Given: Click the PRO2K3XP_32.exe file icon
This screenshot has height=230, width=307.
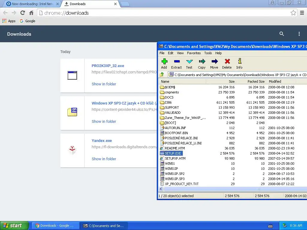Looking at the screenshot, I should click(72, 75).
